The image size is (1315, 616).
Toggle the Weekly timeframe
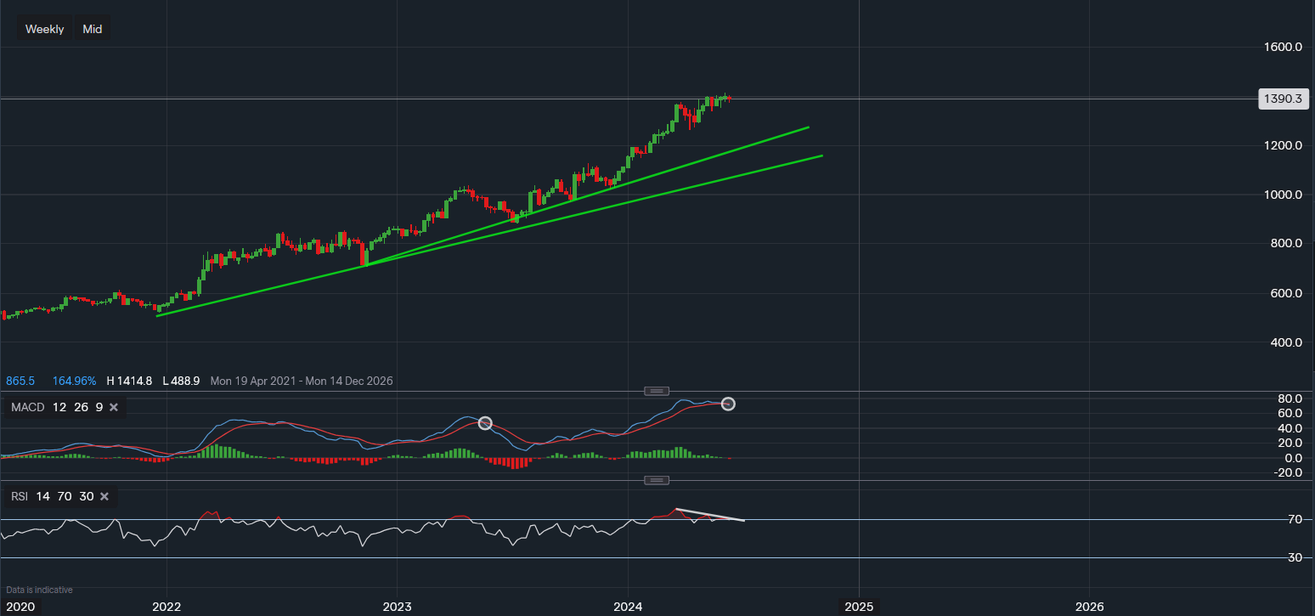[x=43, y=28]
